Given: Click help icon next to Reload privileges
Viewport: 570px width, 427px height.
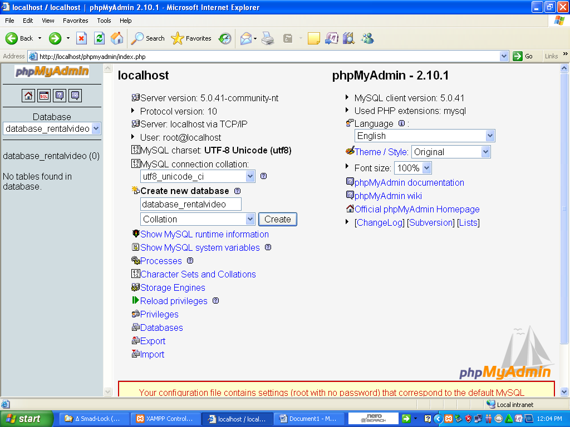Looking at the screenshot, I should [x=215, y=301].
